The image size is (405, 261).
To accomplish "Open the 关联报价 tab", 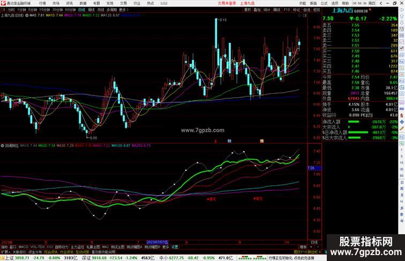I will tap(19, 252).
